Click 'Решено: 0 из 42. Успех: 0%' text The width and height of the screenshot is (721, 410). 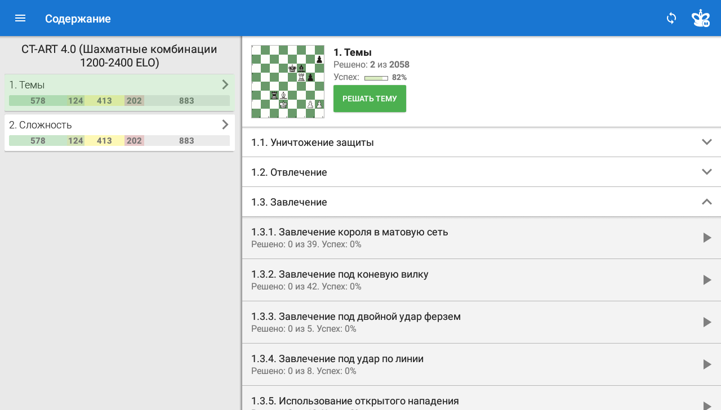pyautogui.click(x=306, y=287)
